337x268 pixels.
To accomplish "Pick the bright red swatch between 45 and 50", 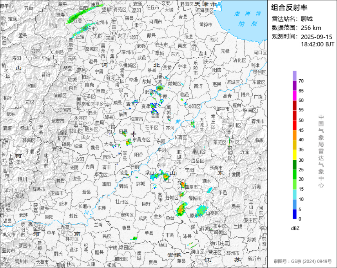I will click(x=294, y=125).
